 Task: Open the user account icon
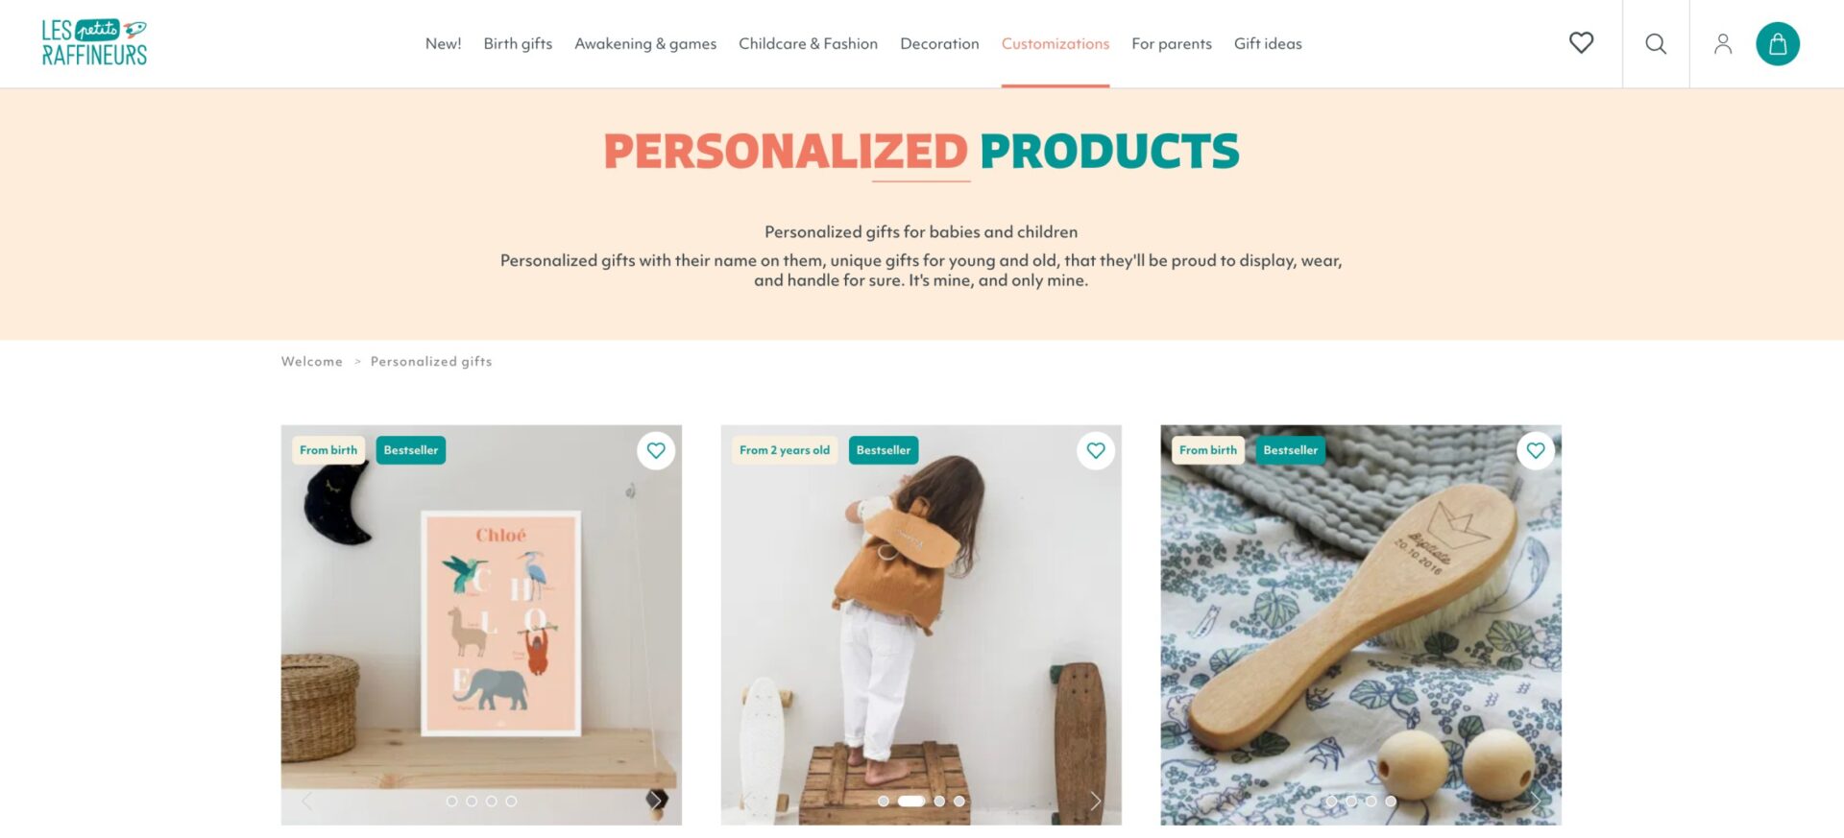coord(1723,43)
